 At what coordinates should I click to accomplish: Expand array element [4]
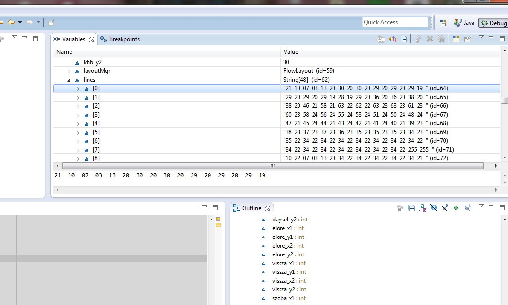coord(78,124)
